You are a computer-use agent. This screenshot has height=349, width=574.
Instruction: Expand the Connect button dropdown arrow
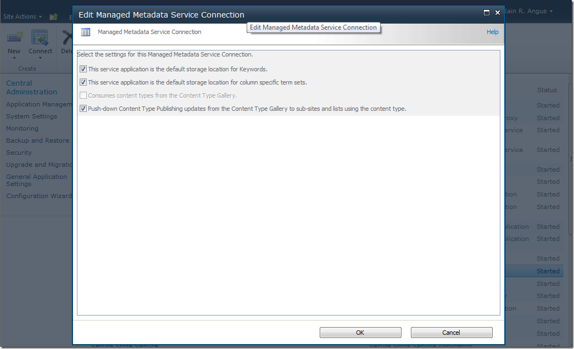point(40,58)
